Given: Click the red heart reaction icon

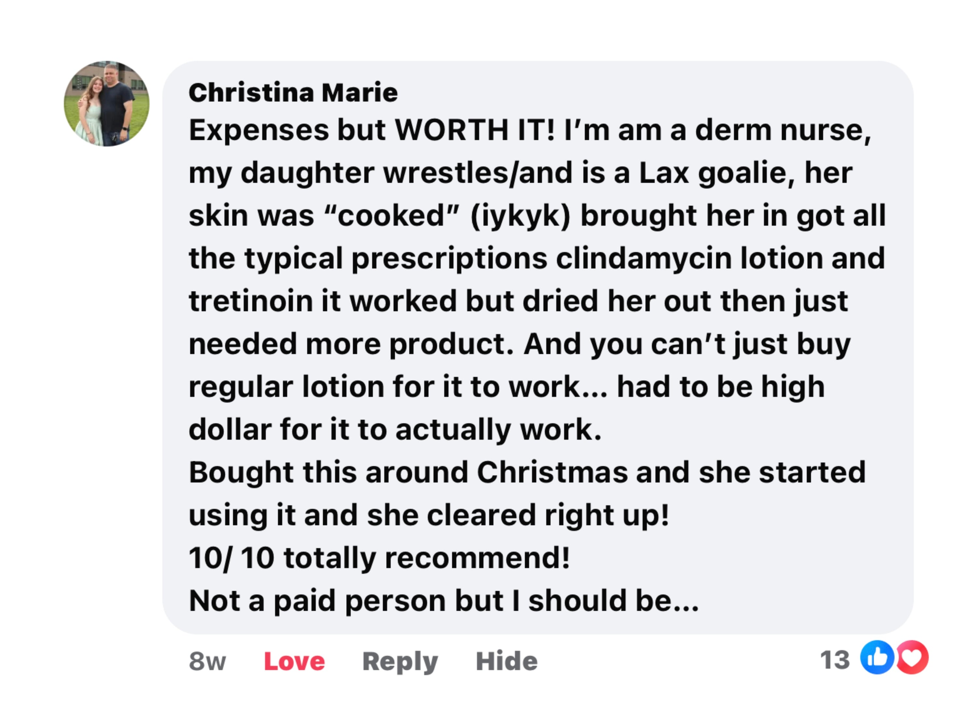Looking at the screenshot, I should click(912, 657).
